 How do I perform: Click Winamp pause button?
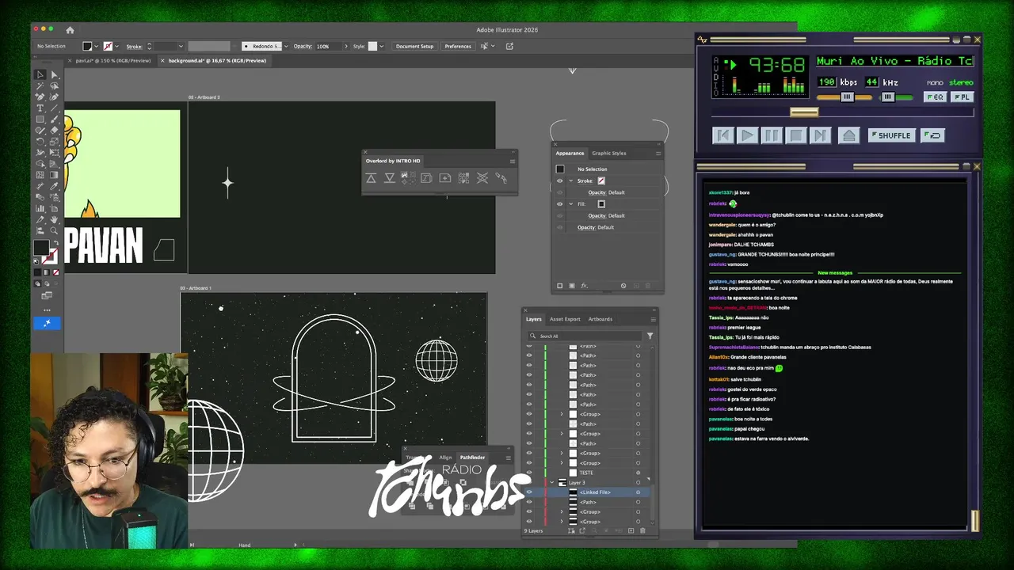tap(772, 135)
